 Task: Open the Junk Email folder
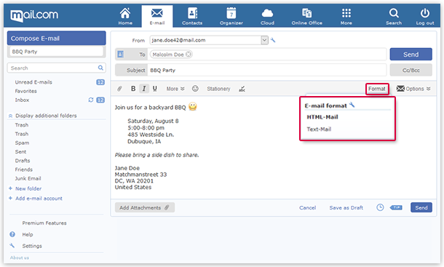pos(28,178)
